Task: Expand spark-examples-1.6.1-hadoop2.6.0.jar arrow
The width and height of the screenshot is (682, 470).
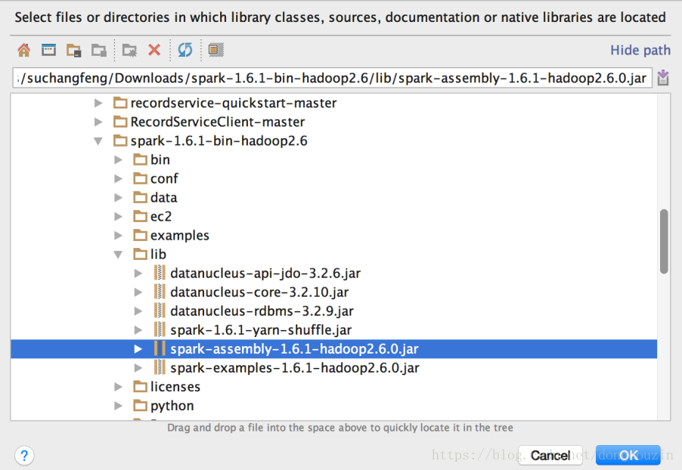Action: pos(138,368)
